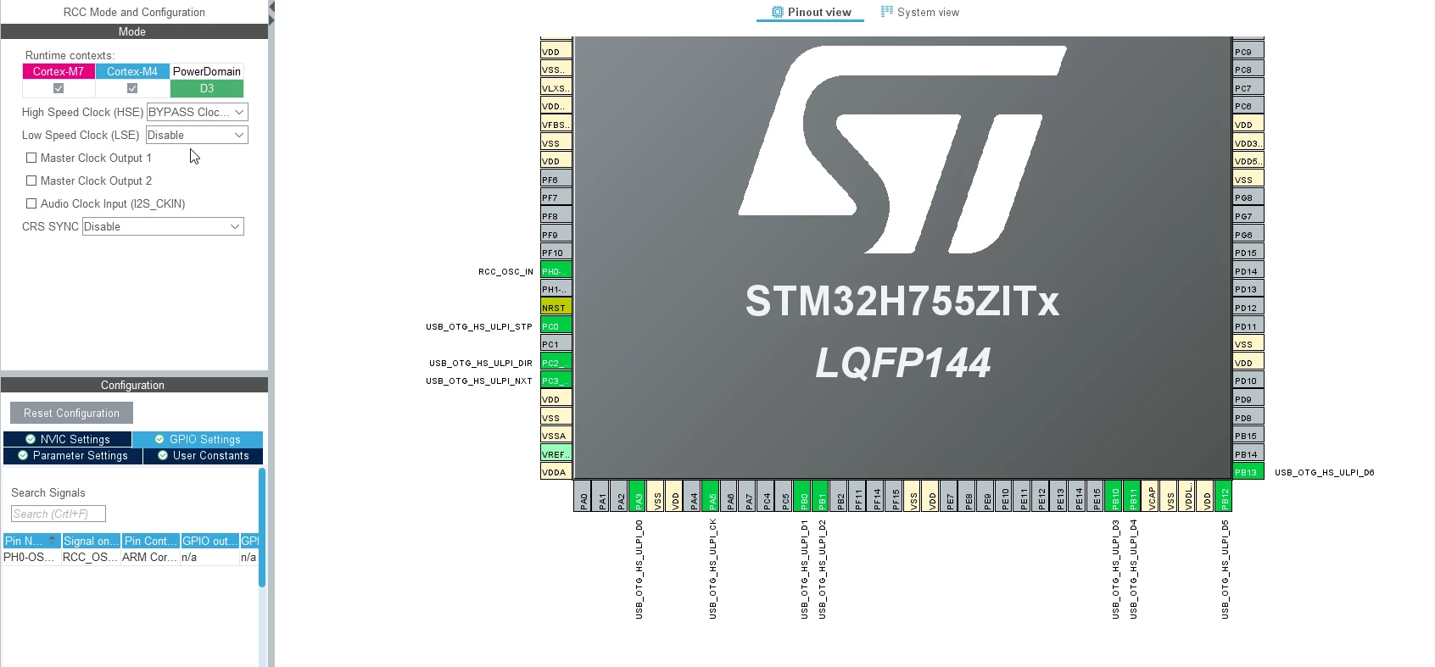The height and width of the screenshot is (667, 1435).
Task: Toggle the Cortex-M4 runtime context checkbox
Action: point(132,88)
